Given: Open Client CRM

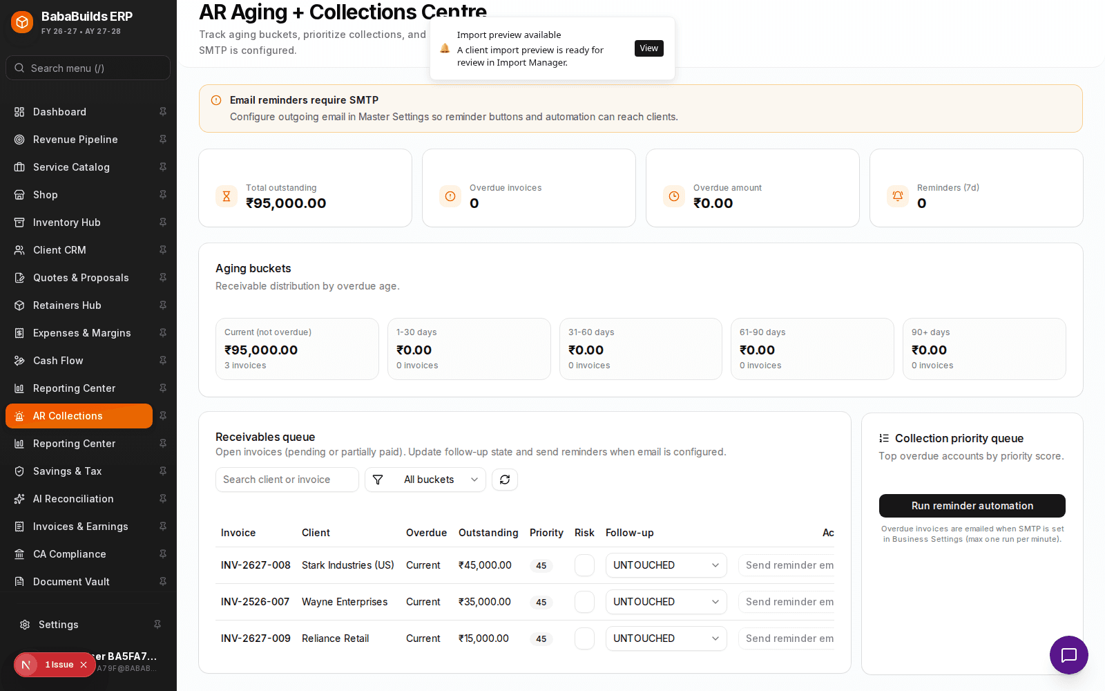Looking at the screenshot, I should click(79, 250).
